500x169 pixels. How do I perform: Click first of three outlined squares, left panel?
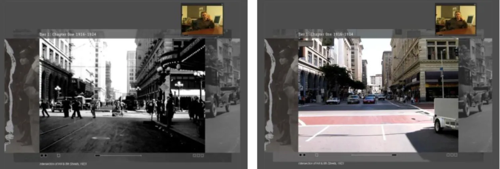pos(194,156)
